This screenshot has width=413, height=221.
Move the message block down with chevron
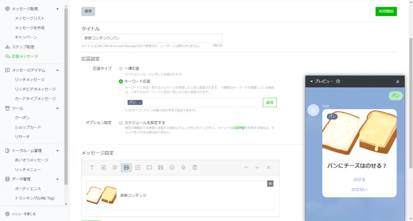tap(257, 167)
